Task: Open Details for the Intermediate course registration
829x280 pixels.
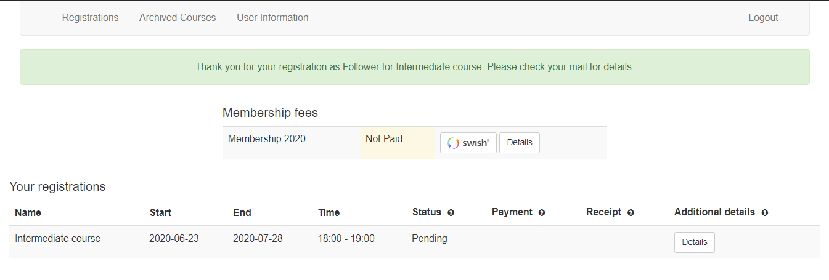Action: pos(694,242)
